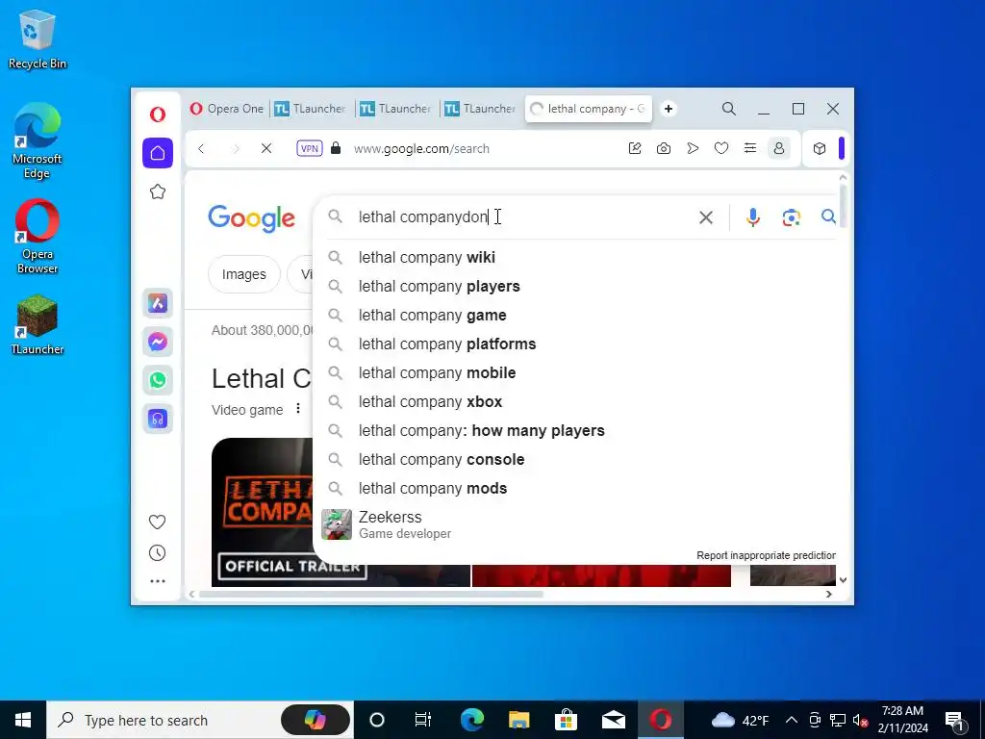Switch to the third TLauncher tab
This screenshot has width=985, height=739.
pos(481,109)
